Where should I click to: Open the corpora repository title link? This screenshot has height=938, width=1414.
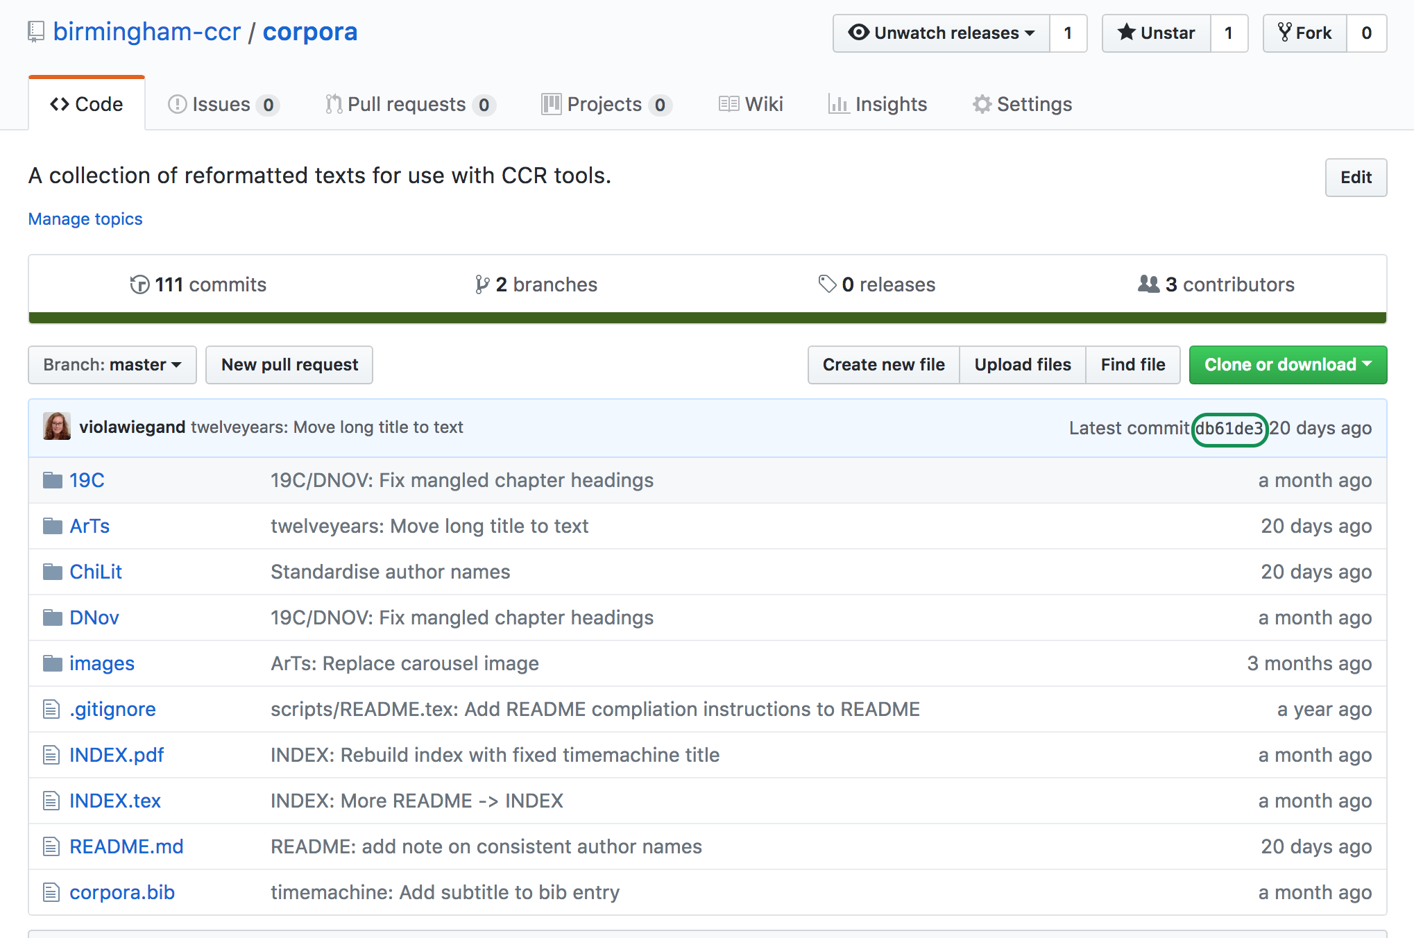coord(310,32)
